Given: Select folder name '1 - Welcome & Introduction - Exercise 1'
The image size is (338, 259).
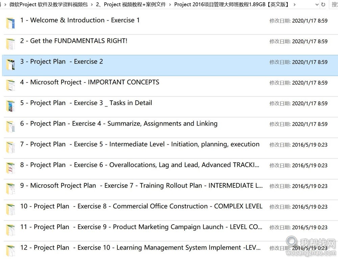Looking at the screenshot, I should (x=80, y=20).
